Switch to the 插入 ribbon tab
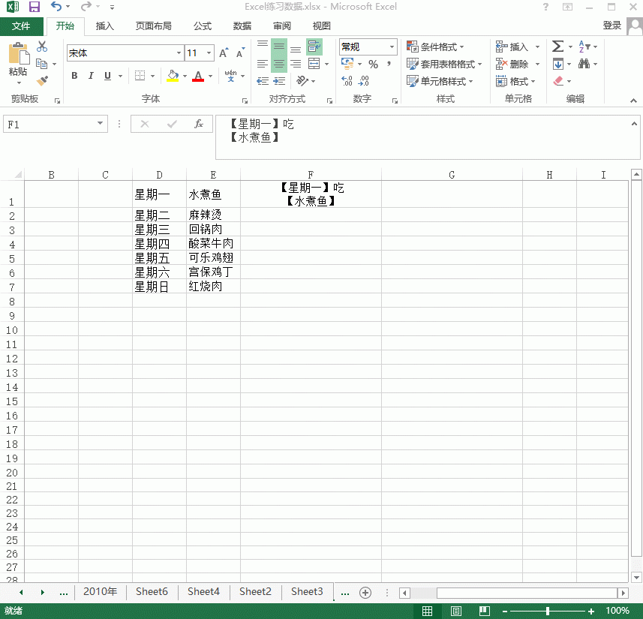 tap(104, 26)
